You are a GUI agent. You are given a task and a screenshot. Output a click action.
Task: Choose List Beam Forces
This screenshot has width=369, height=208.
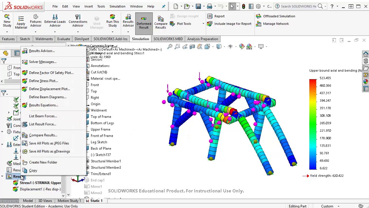(x=43, y=116)
